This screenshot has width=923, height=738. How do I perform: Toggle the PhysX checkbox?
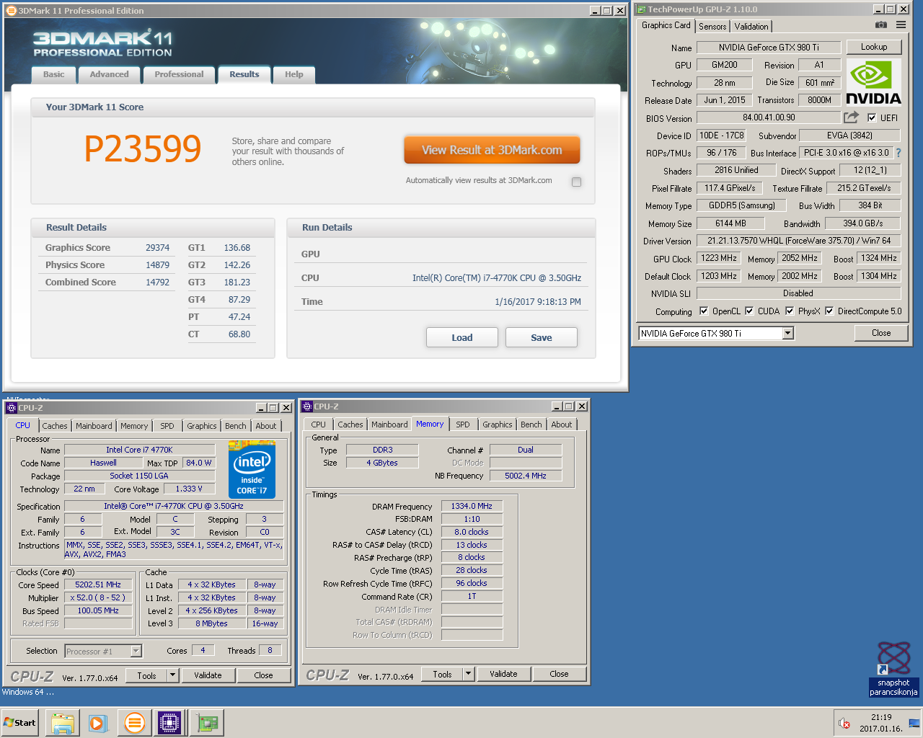(790, 311)
